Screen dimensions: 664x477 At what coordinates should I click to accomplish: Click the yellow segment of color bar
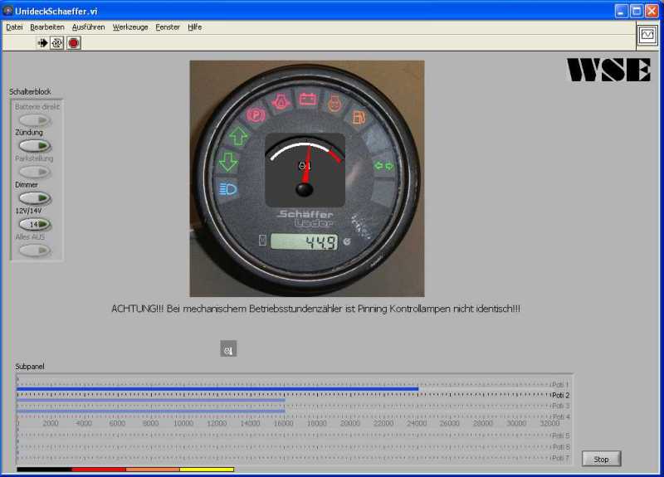(x=207, y=470)
